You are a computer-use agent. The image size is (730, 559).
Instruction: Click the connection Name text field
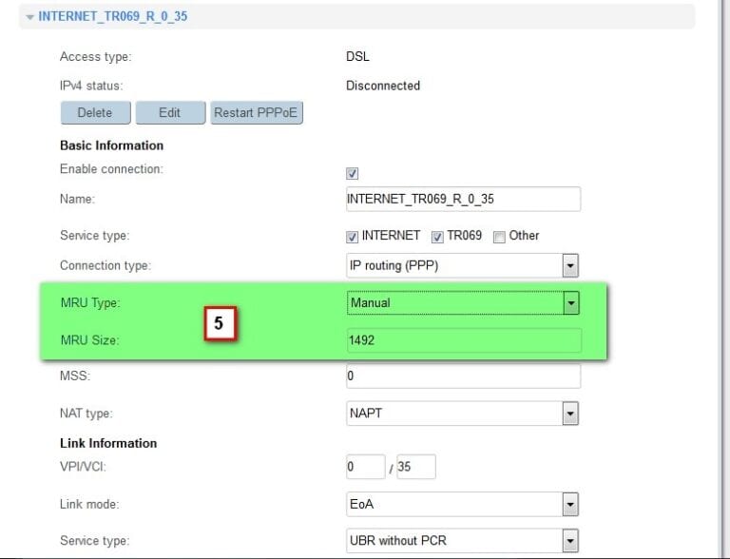click(x=463, y=199)
